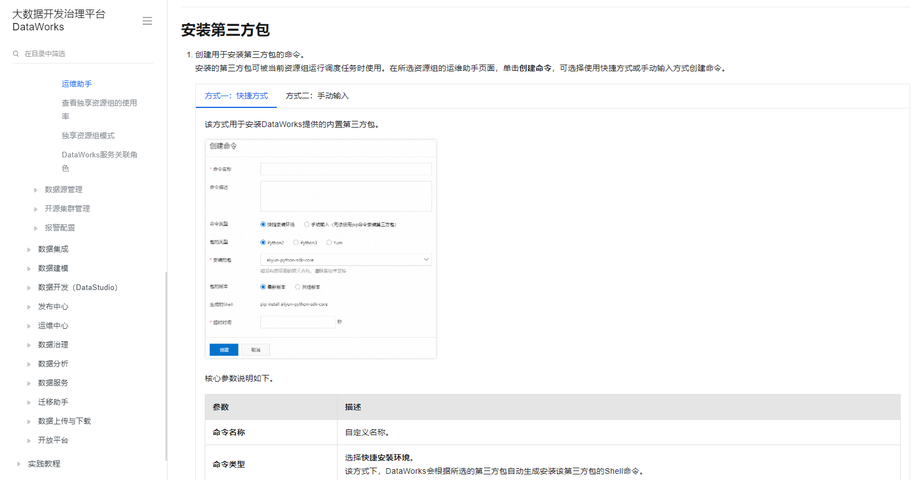Expand the 发布中心 tree node arrow

[x=29, y=307]
